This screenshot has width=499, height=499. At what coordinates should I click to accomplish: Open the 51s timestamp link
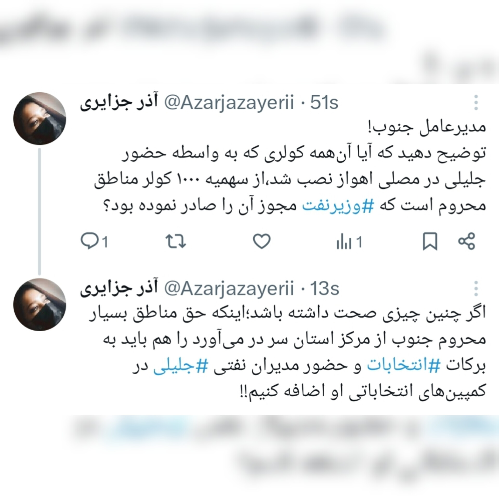[x=324, y=103]
